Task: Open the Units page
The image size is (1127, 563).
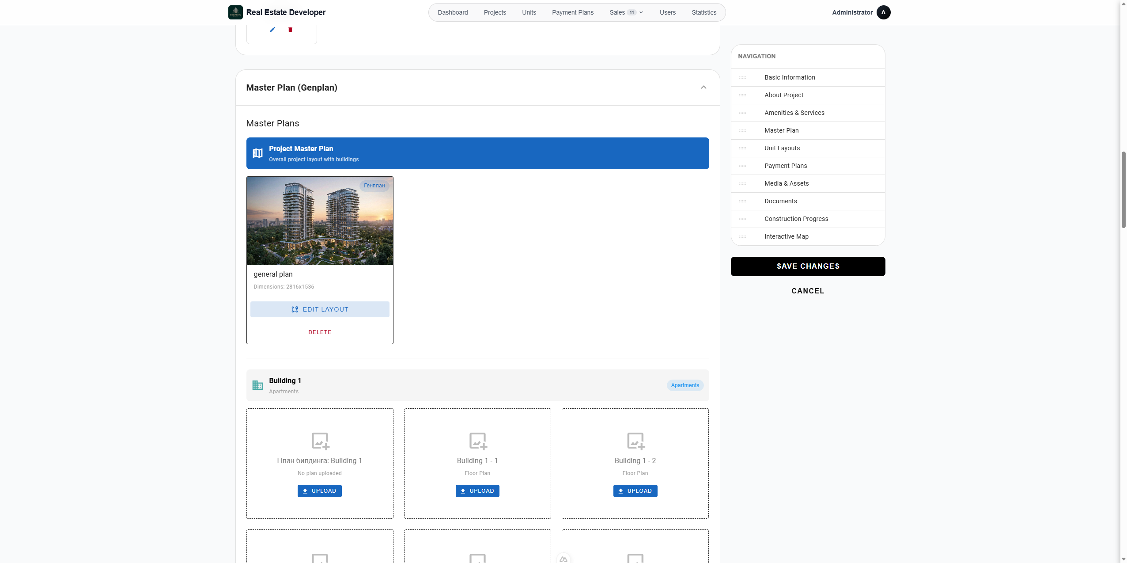Action: tap(529, 12)
